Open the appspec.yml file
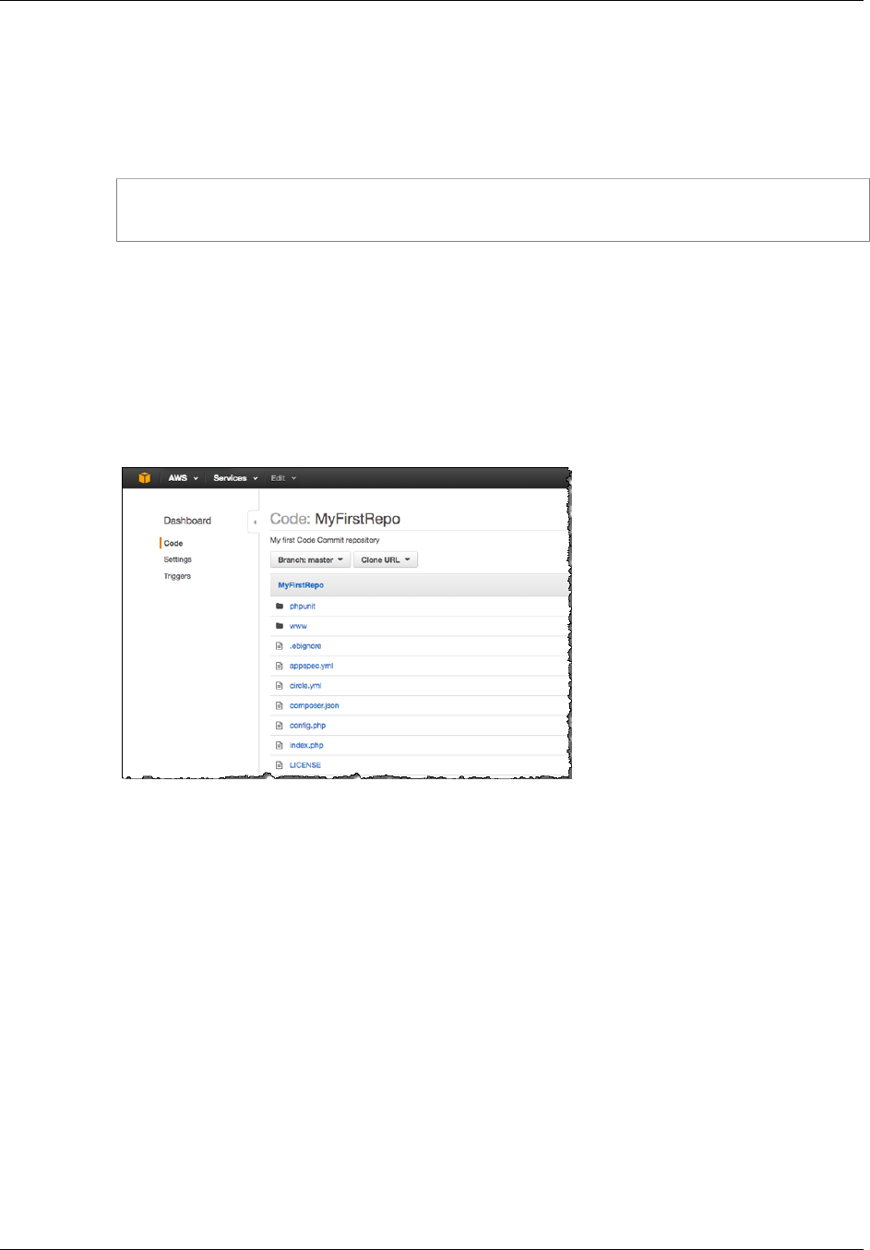This screenshot has width=870, height=1250. (x=311, y=666)
